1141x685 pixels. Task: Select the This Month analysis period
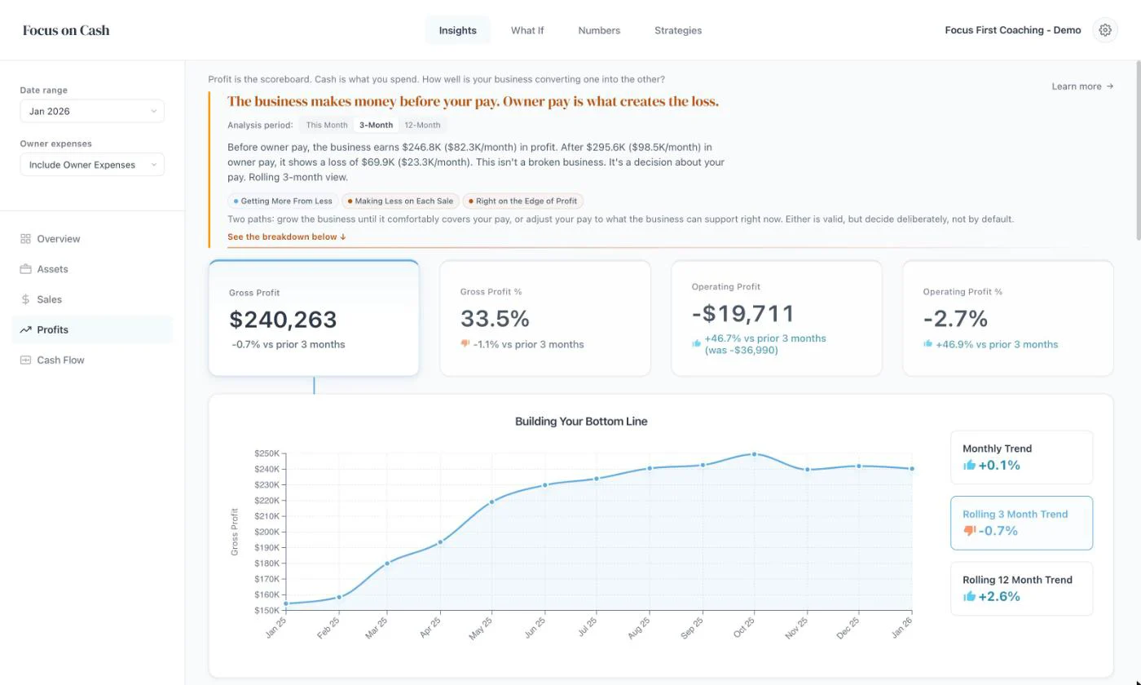[x=327, y=125]
